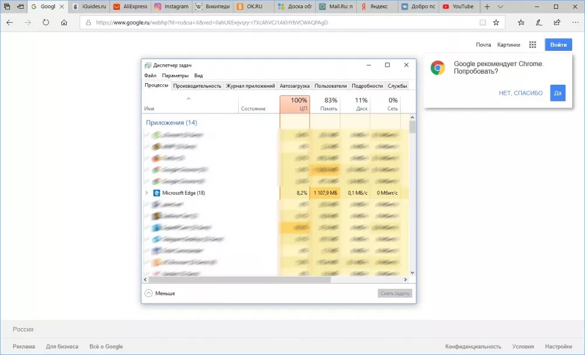Expand the Microsoft Edge (18) process group
The width and height of the screenshot is (585, 355).
click(147, 192)
